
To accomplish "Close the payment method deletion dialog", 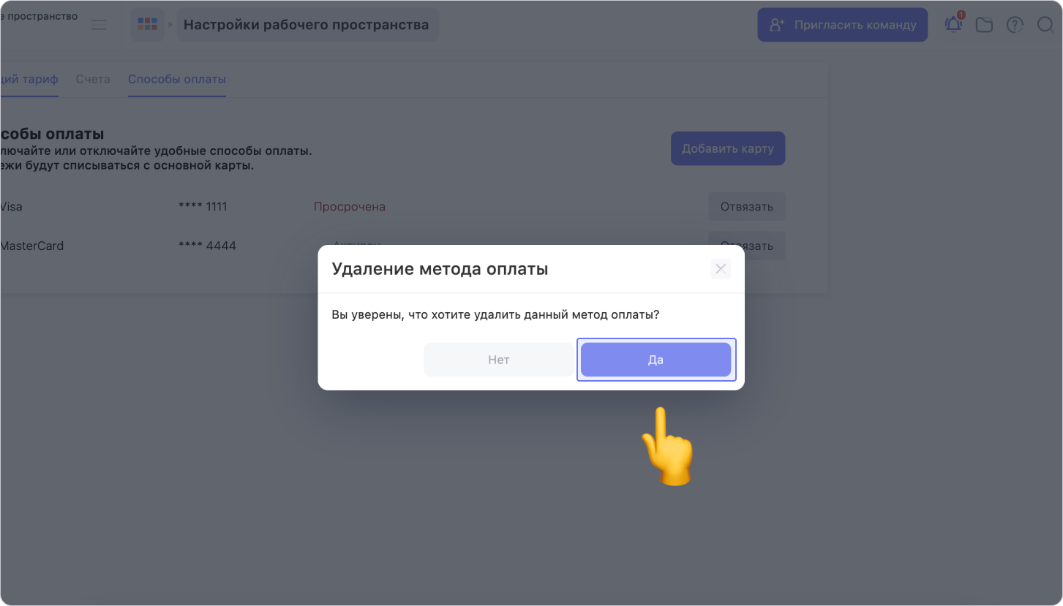I will [x=721, y=269].
